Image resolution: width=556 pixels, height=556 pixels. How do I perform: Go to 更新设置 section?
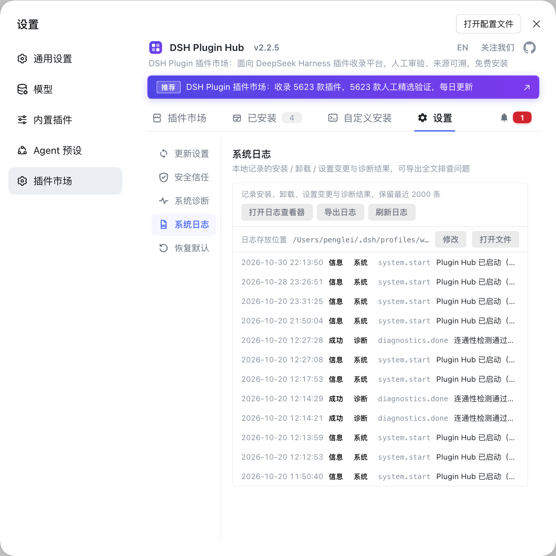[x=184, y=154]
